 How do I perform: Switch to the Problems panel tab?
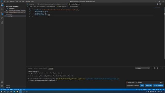(x=30, y=68)
